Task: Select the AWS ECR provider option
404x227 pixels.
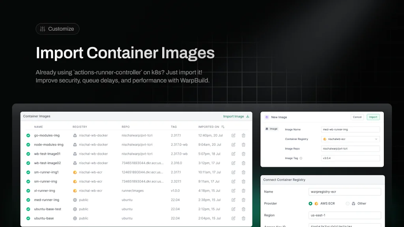Action: click(310, 204)
